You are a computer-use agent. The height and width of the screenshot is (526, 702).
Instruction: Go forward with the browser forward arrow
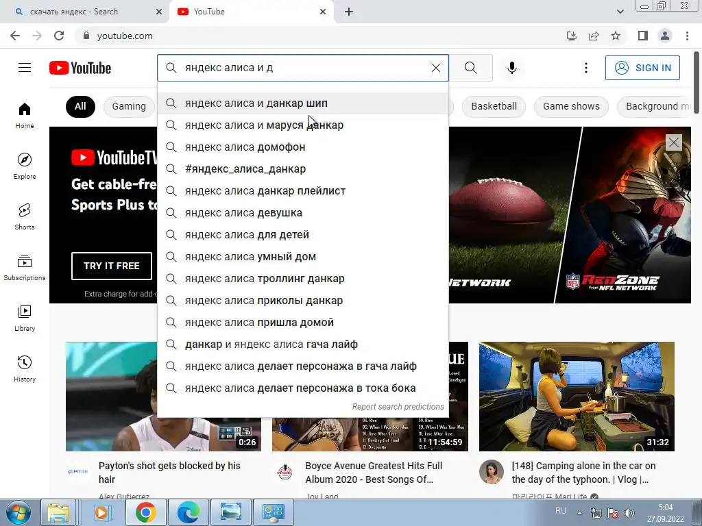(37, 36)
